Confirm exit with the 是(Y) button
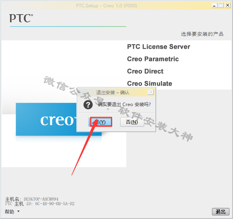 pyautogui.click(x=100, y=122)
